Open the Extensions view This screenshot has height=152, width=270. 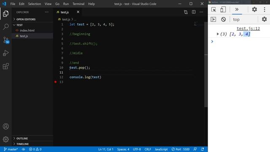click(x=5, y=66)
